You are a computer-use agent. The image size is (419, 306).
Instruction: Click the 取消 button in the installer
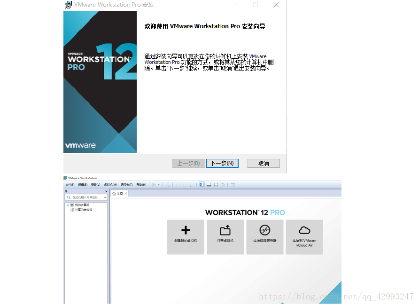pyautogui.click(x=263, y=163)
